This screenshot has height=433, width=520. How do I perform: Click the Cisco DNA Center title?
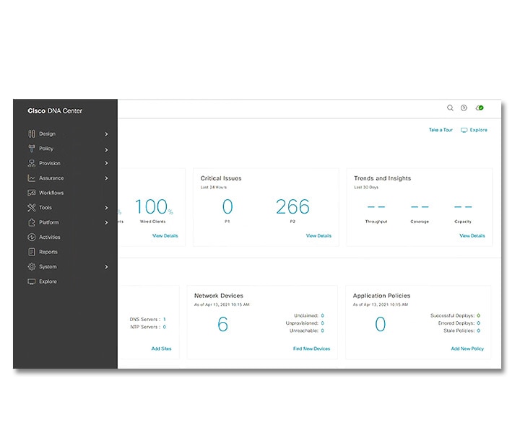coord(55,111)
